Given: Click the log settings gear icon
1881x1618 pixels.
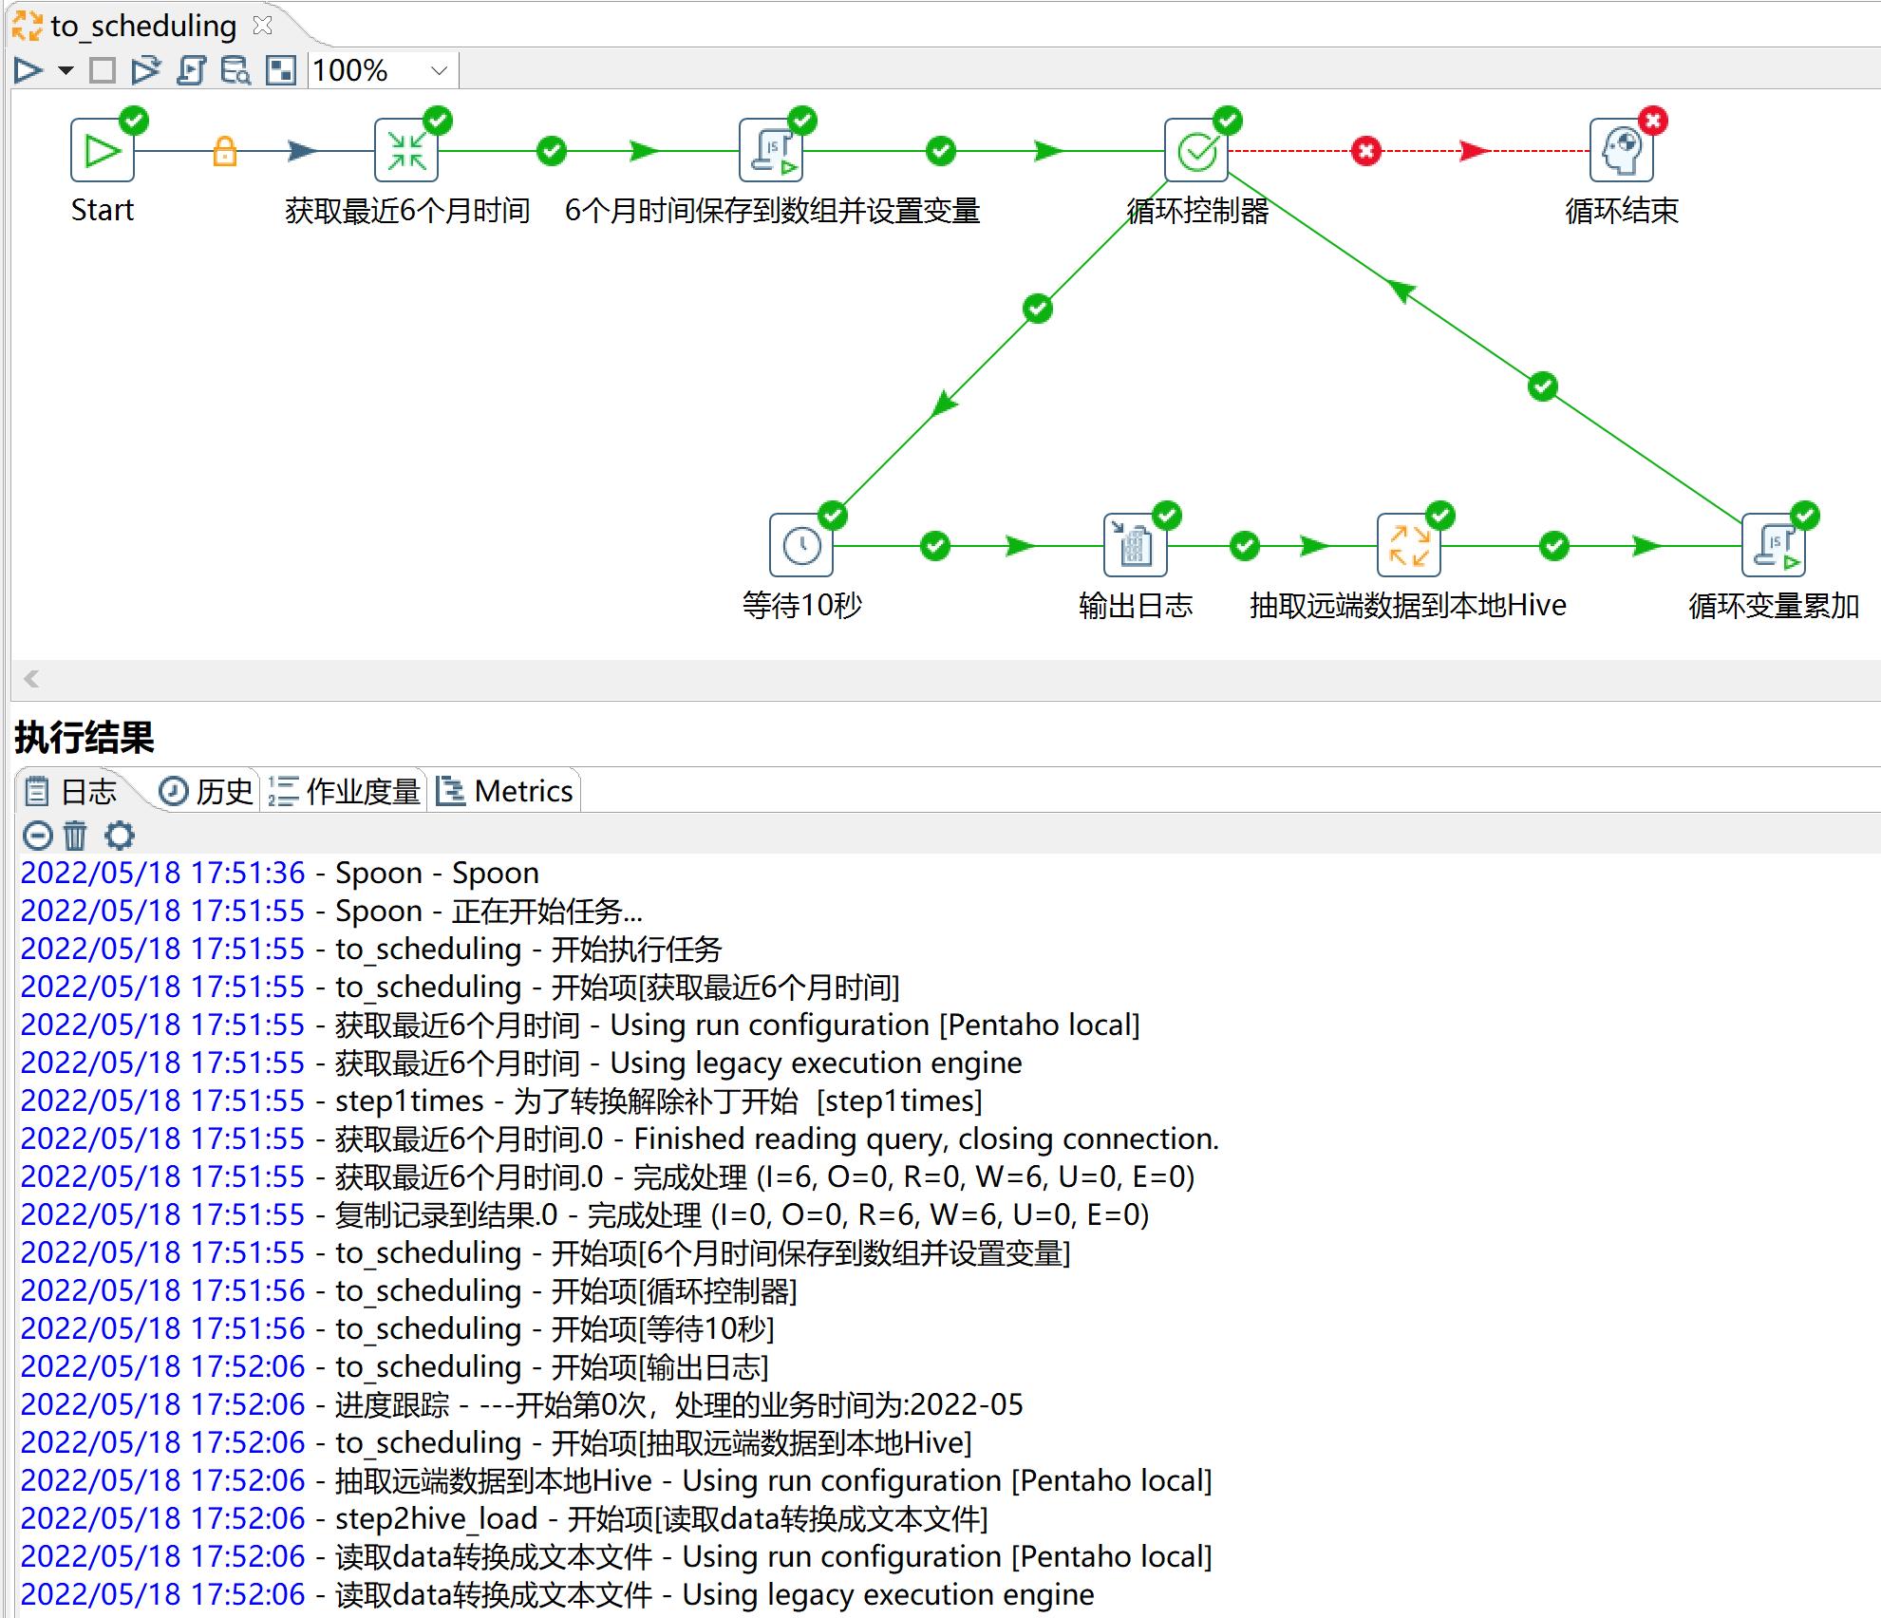Looking at the screenshot, I should click(120, 835).
